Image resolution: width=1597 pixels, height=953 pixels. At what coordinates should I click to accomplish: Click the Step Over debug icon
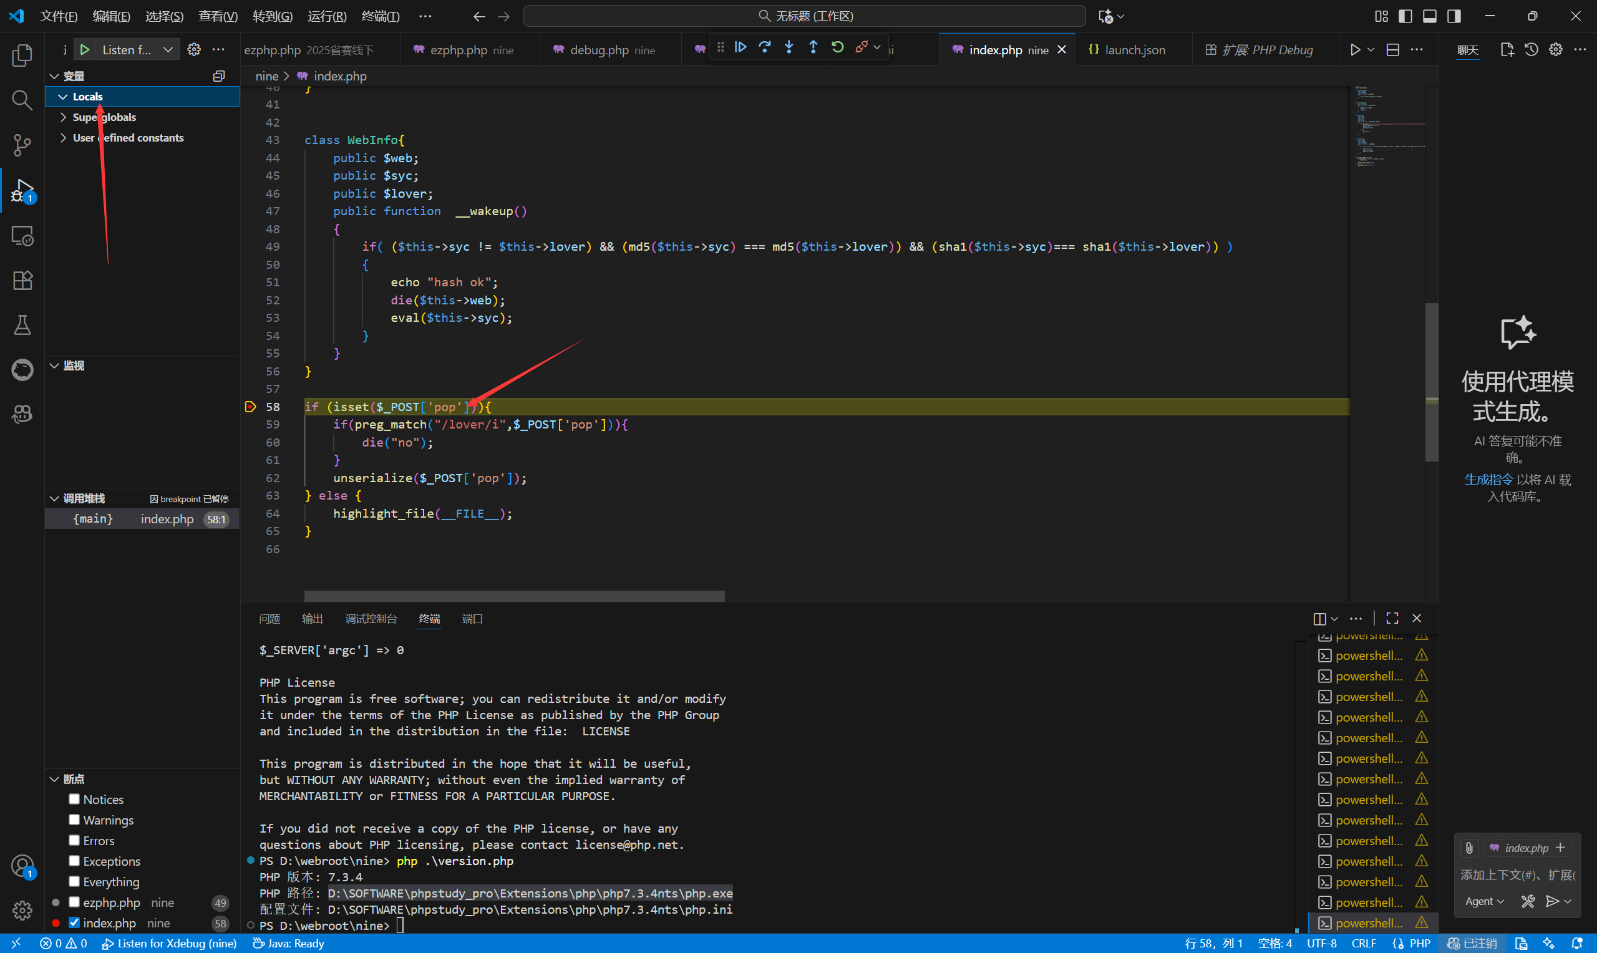click(x=765, y=47)
